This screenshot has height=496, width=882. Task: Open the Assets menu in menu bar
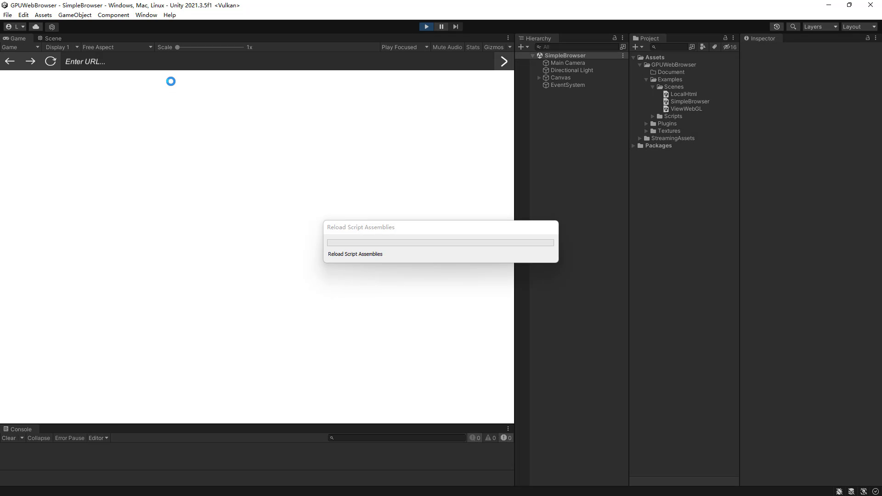43,15
